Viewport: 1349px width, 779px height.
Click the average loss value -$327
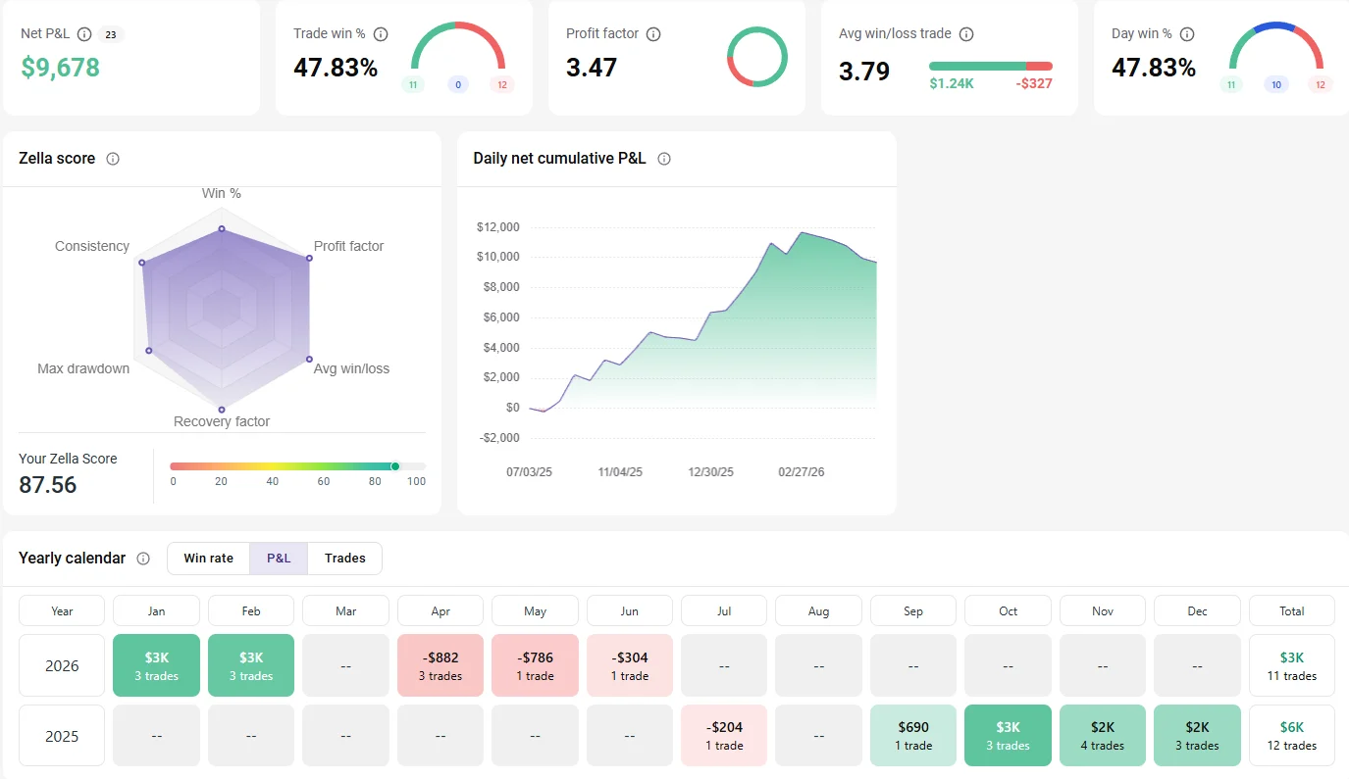click(x=1034, y=84)
